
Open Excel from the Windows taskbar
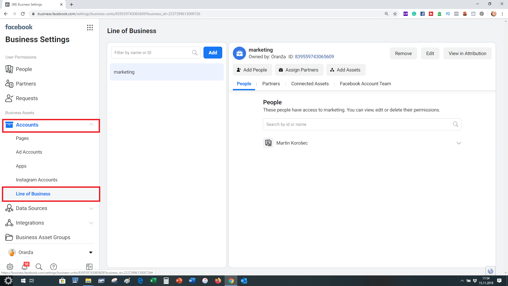click(x=153, y=281)
